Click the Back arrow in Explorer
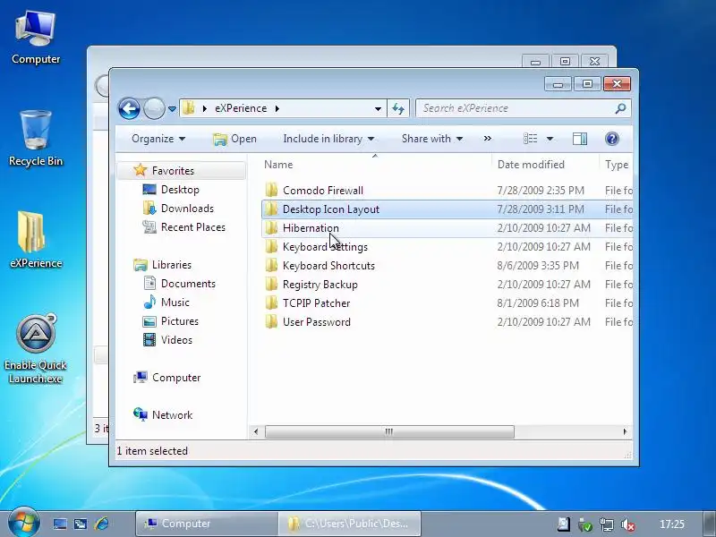The image size is (716, 537). [129, 108]
